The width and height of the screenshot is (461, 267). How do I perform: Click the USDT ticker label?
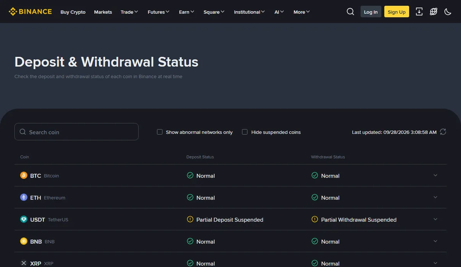click(x=38, y=220)
